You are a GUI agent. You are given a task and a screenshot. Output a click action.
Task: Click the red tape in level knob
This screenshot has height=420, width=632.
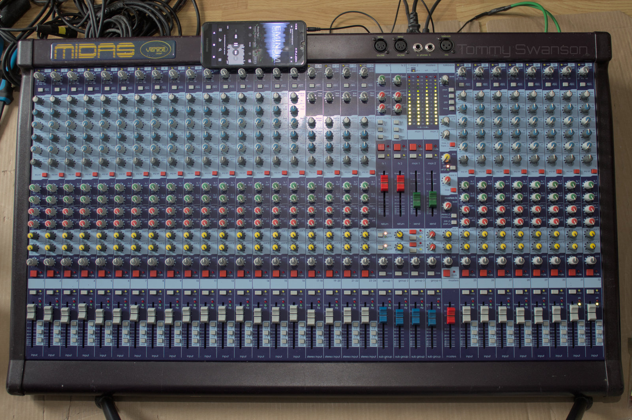tap(447, 180)
